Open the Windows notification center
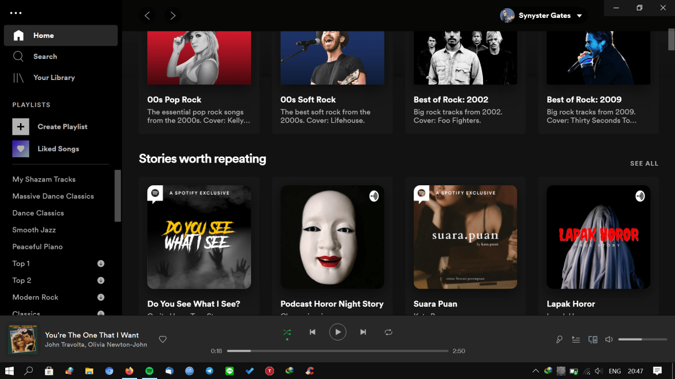Screen dimensions: 675x379 (657, 371)
